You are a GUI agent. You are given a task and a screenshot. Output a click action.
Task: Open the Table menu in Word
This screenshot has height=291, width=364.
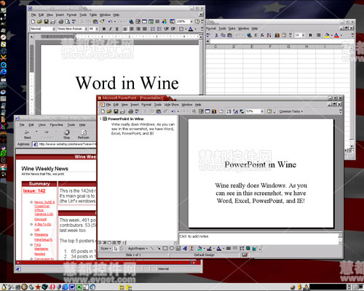click(x=93, y=15)
